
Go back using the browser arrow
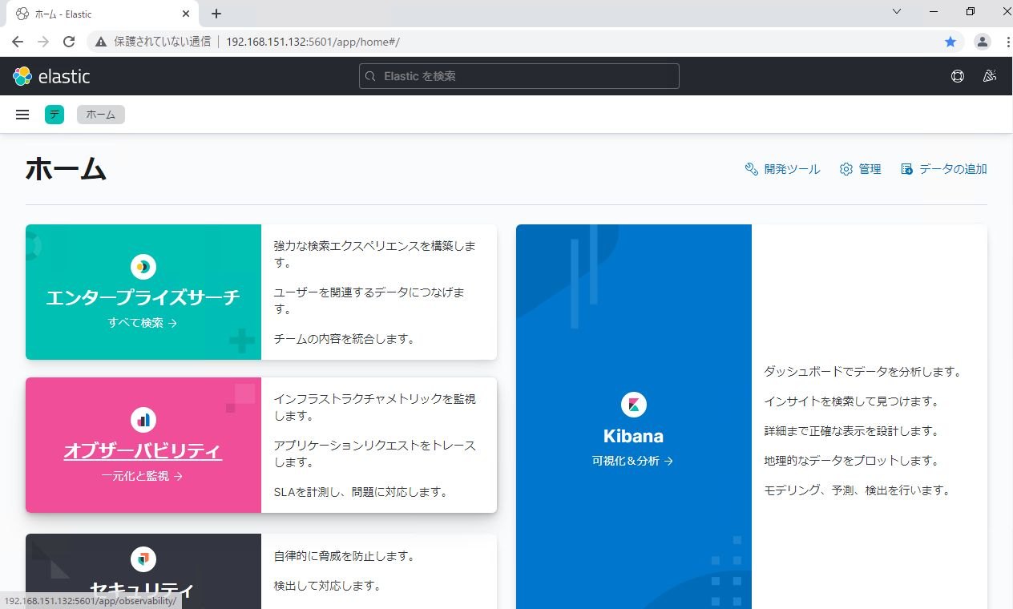18,42
